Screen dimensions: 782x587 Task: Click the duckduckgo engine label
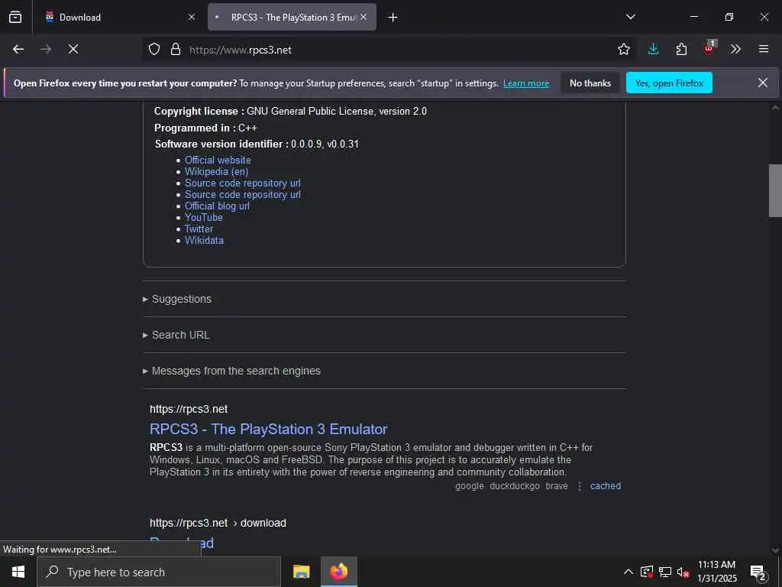515,486
